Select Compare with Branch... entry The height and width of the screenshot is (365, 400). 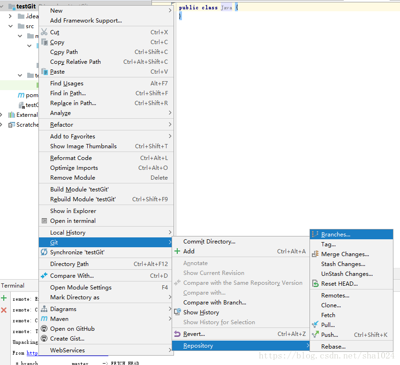pos(241,303)
